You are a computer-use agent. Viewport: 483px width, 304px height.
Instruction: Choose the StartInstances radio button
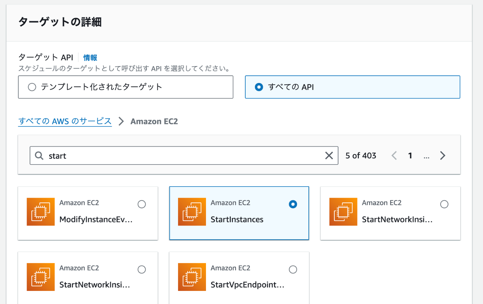click(293, 204)
